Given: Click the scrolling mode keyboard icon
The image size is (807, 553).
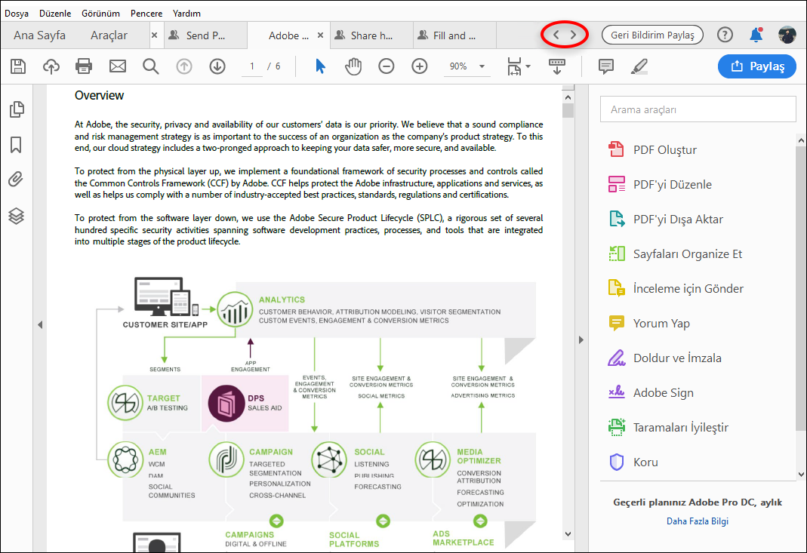Looking at the screenshot, I should (x=557, y=66).
